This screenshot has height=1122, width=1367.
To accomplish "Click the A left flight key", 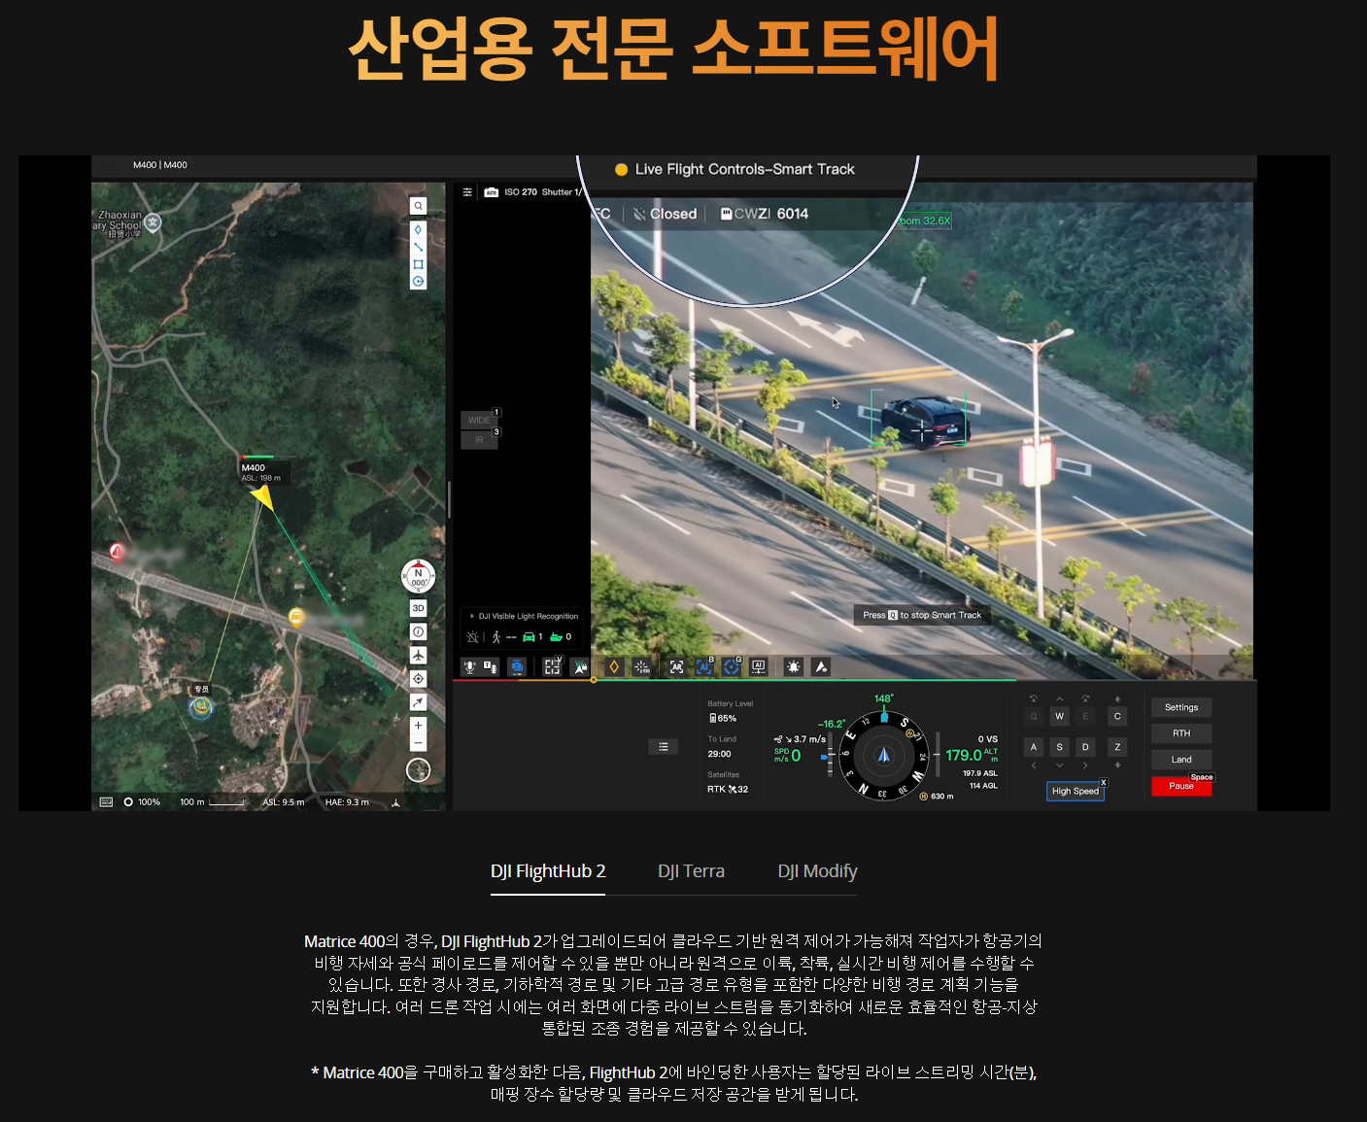I will pyautogui.click(x=1034, y=747).
